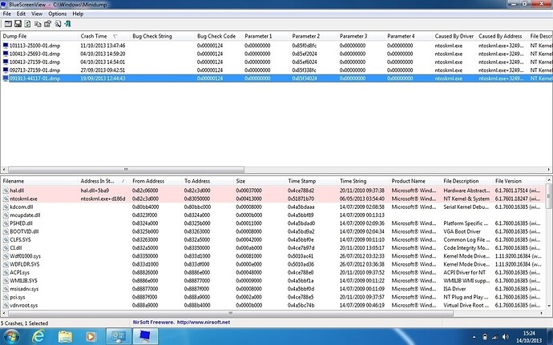Click the dump icon of 100413-25693-01.dmp
This screenshot has width=553, height=345.
(6, 54)
